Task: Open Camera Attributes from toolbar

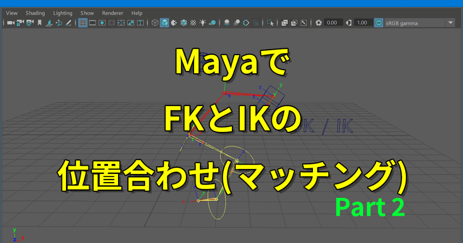Action: 30,23
